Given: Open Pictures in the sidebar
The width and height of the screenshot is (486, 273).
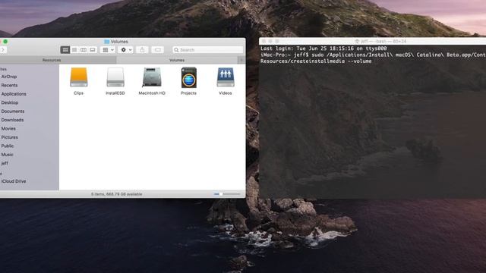Looking at the screenshot, I should pyautogui.click(x=10, y=137).
